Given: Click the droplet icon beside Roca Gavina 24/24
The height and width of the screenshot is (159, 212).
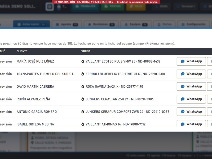Looking at the screenshot, I should [x=83, y=87].
